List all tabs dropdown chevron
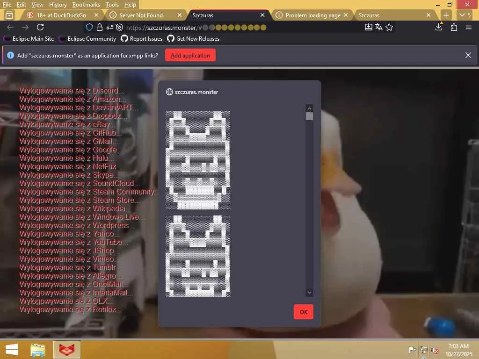479x359 pixels. point(465,15)
